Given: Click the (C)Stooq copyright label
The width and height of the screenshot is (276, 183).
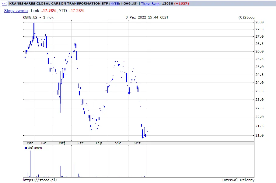Looking at the screenshot, I should [x=246, y=17].
